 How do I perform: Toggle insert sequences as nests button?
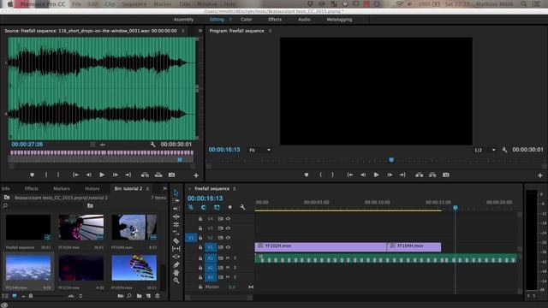pyautogui.click(x=191, y=207)
